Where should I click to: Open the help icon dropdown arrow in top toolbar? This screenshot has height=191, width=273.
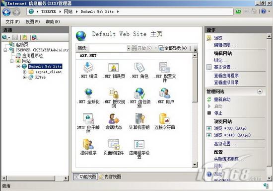point(269,11)
